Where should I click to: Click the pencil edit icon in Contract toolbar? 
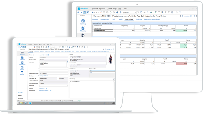click(81, 12)
